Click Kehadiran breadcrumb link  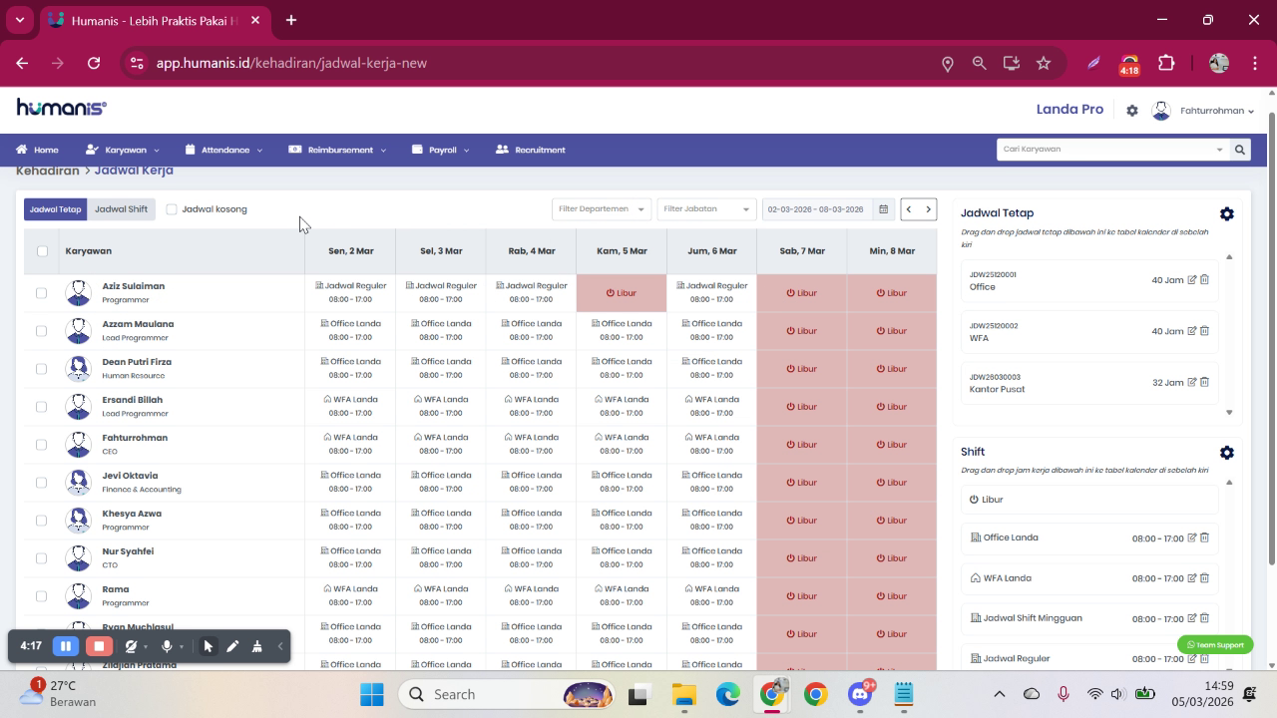point(47,171)
